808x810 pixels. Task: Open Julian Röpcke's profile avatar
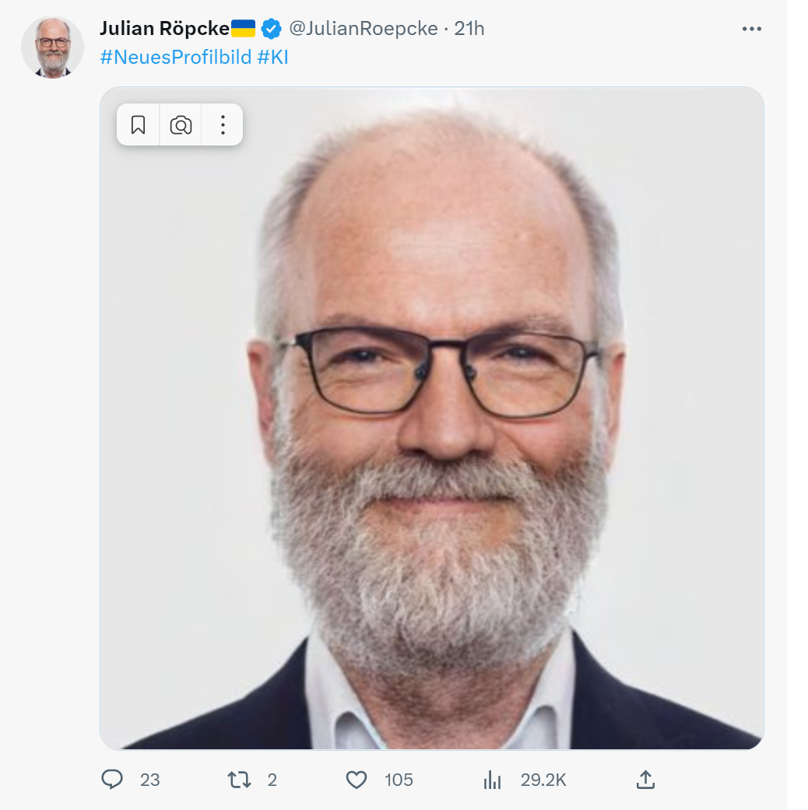point(52,47)
